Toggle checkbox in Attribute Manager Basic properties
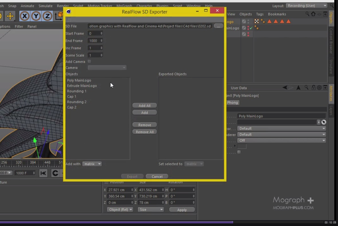338x226 pixels. pos(239,152)
